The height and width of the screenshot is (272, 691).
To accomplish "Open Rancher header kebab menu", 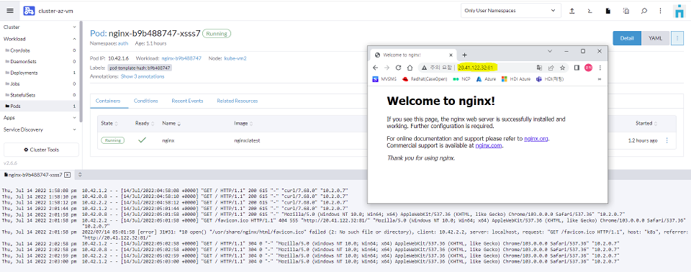I will [x=660, y=11].
